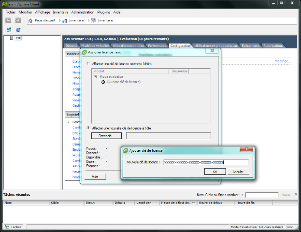Viewport: 301px width, 232px height.
Task: Choose the Aucune clé de licence radio
Action: [103, 82]
